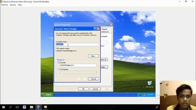Click OK in System Properties window

[x=83, y=89]
